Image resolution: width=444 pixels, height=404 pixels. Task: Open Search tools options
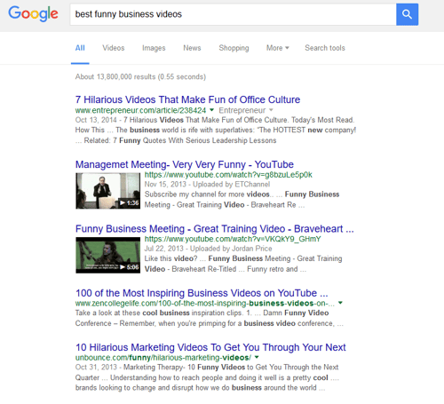[325, 48]
